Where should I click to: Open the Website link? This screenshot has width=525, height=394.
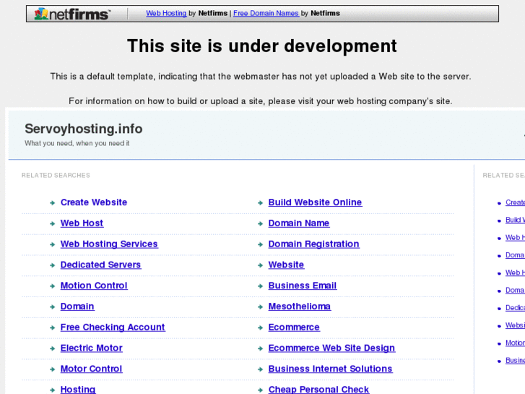[286, 265]
